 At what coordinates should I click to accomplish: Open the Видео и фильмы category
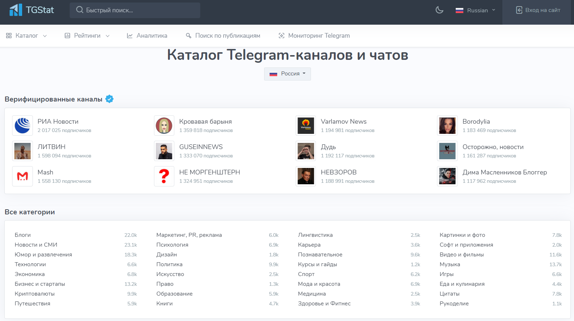pos(462,255)
